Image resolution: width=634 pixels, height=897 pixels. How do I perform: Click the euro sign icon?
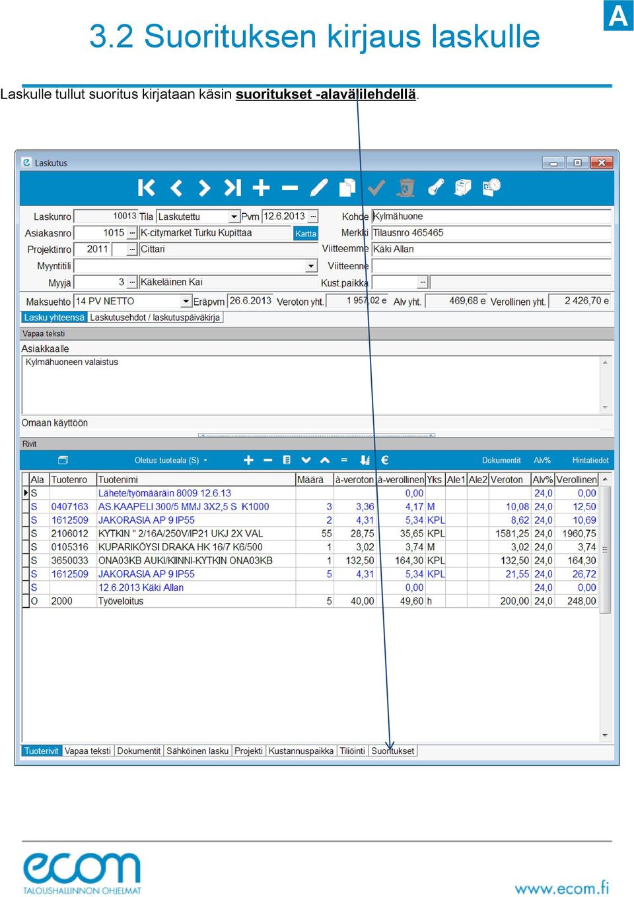(x=385, y=460)
